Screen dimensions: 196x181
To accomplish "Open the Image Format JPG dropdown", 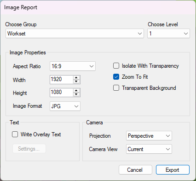I will [65, 106].
